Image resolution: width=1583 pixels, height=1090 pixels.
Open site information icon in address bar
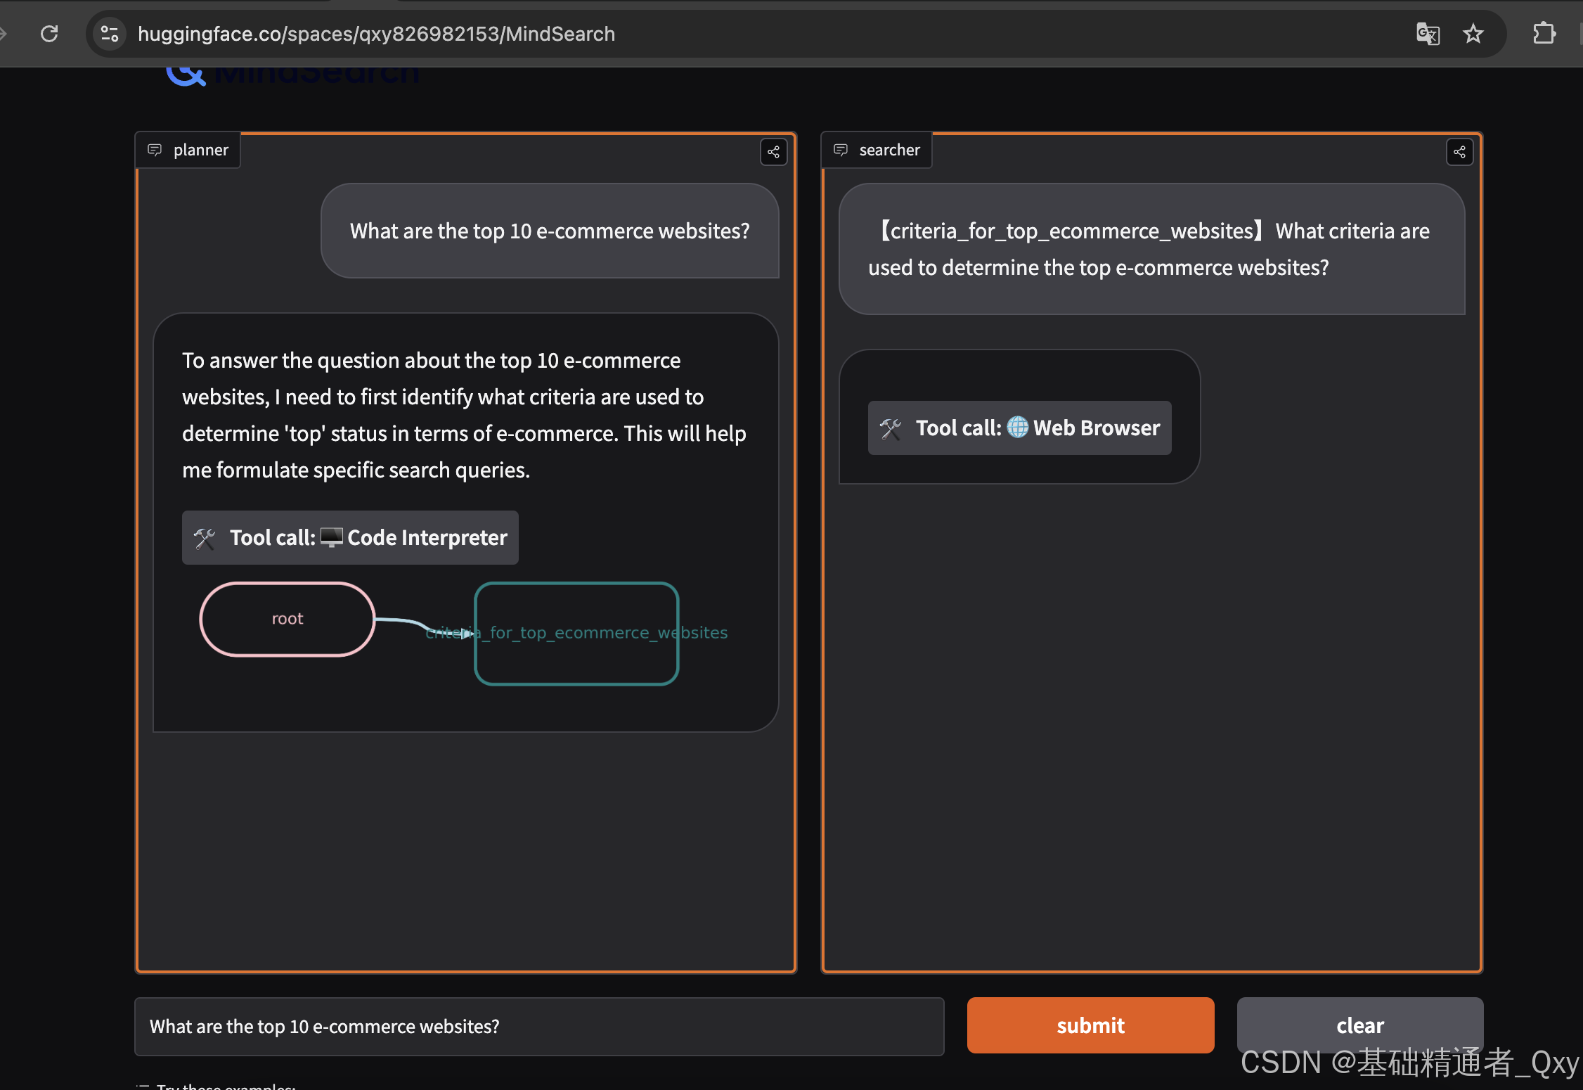point(110,34)
